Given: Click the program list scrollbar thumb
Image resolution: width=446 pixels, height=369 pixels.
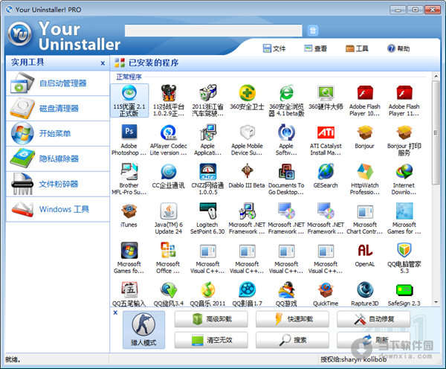Looking at the screenshot, I should pyautogui.click(x=436, y=132).
